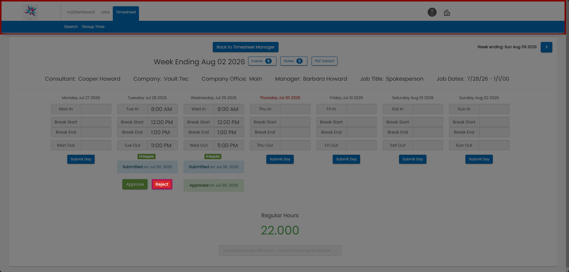The height and width of the screenshot is (272, 569).
Task: Click the PDF Extract button
Action: click(324, 61)
